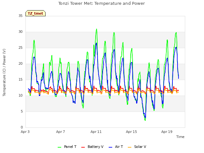This screenshot has height=153, width=204.
Task: Click the 5 y-axis tick label
Action: coord(22,111)
